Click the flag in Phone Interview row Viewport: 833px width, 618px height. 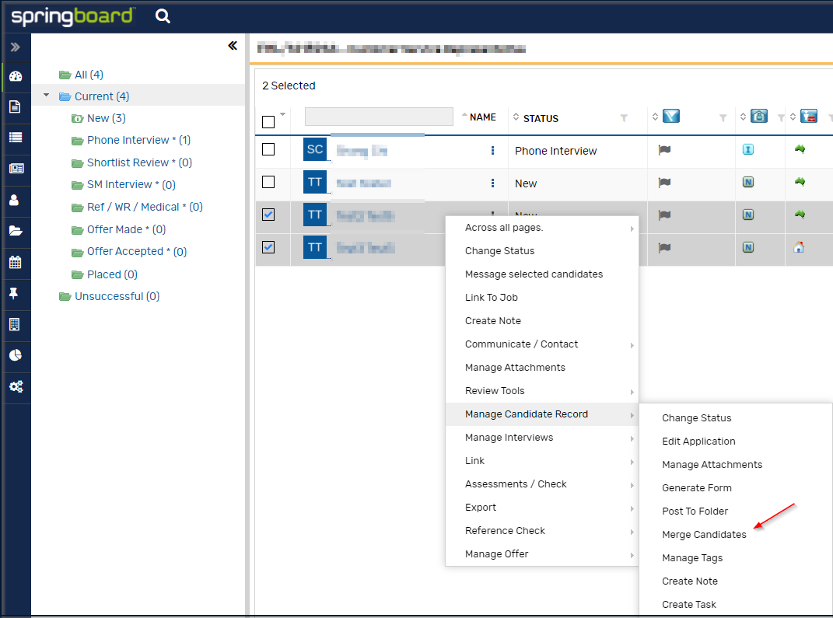[x=664, y=150]
